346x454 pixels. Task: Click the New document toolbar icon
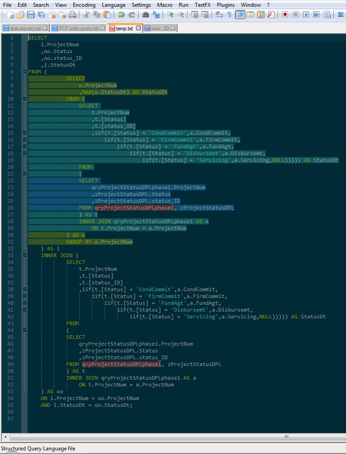10,15
